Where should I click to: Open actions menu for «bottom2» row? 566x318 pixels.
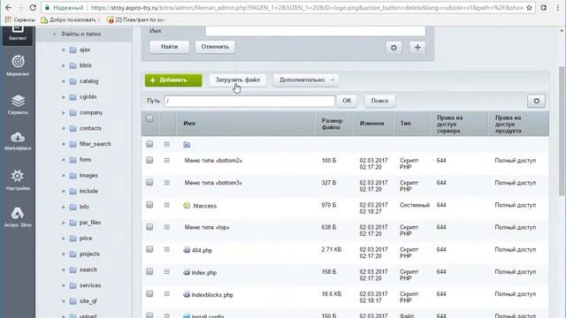167,160
